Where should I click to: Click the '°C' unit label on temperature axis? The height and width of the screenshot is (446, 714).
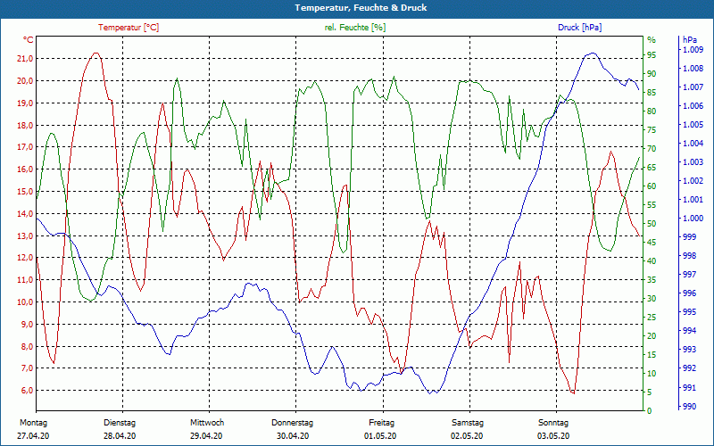29,40
